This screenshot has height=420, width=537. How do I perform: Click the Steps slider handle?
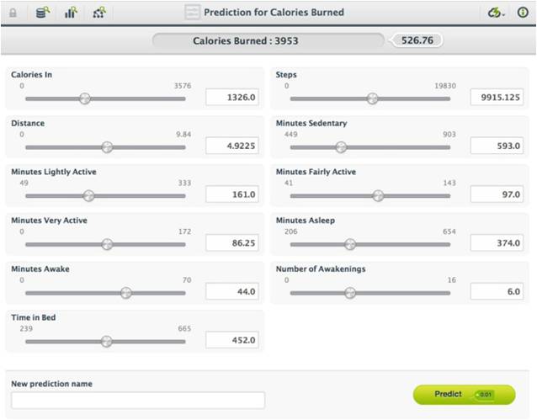click(372, 98)
